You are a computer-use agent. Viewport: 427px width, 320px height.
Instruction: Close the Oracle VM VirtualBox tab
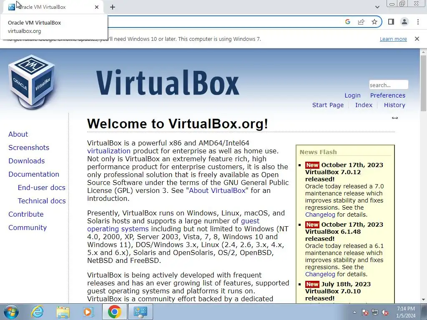coord(97,7)
